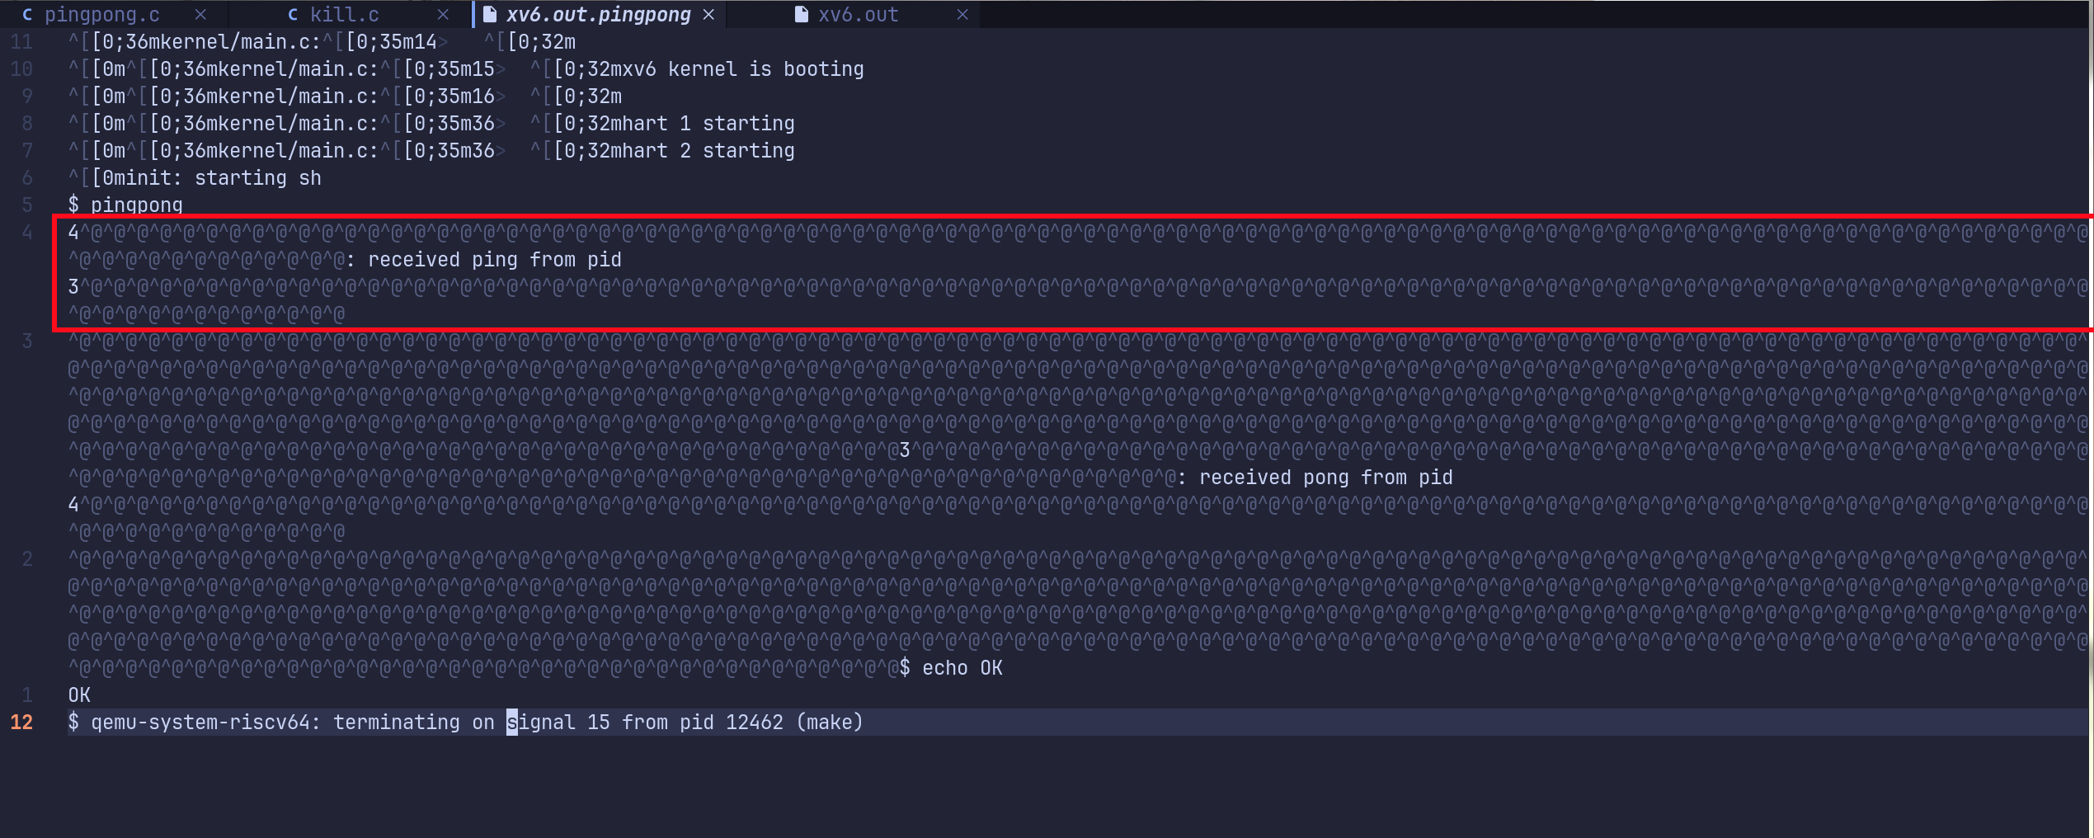
Task: Place cursor on "qemu-system-riscv64" word
Action: tap(200, 723)
